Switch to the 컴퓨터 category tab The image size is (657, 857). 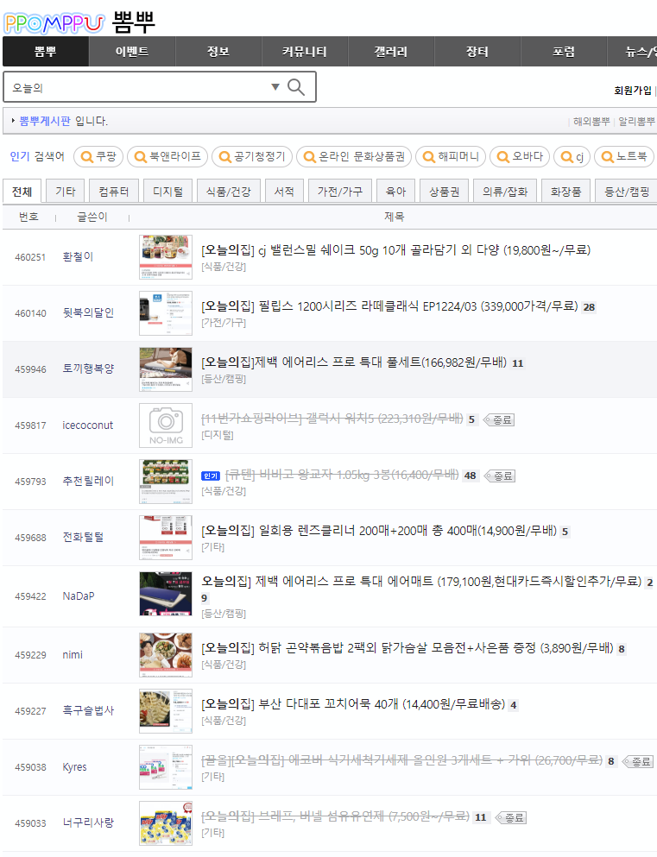[x=114, y=192]
